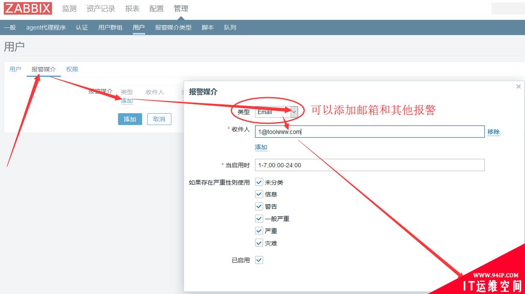This screenshot has height=294, width=525.
Task: Open the 资产记录 top menu
Action: coord(101,8)
